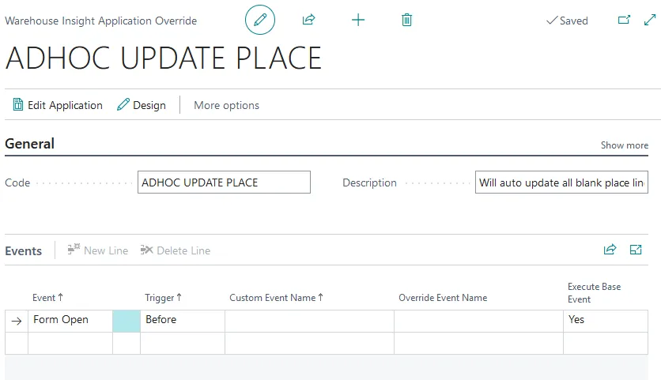Collapse the Events section heading
This screenshot has width=661, height=380.
pos(24,250)
